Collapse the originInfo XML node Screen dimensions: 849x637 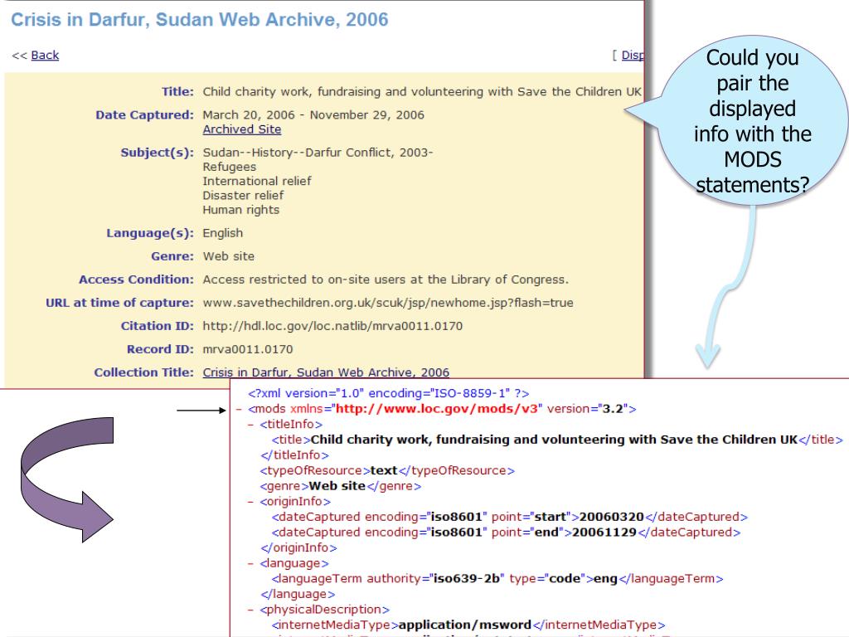[250, 502]
